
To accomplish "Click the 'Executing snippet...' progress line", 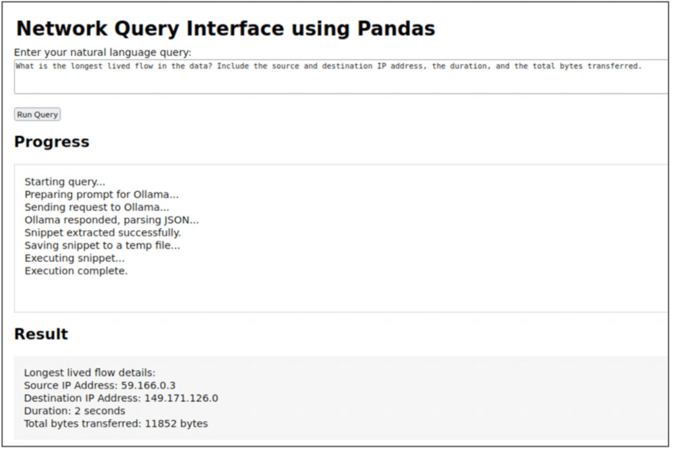I will 74,258.
